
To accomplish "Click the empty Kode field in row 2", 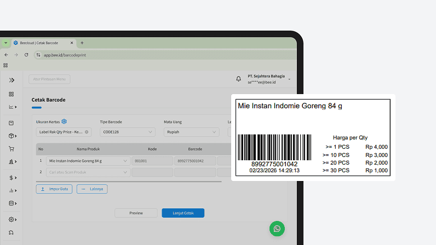I will tap(152, 172).
